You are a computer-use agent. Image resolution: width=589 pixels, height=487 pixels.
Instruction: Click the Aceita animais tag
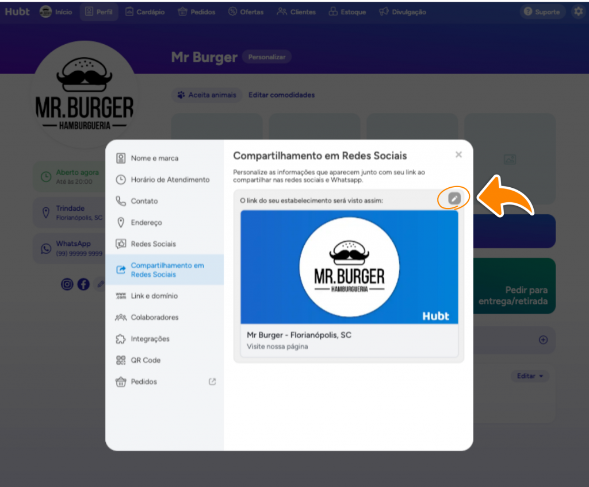207,95
